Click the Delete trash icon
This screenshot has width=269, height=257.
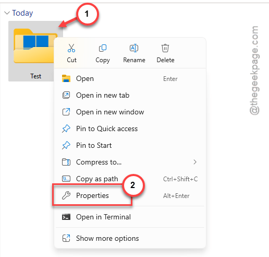pyautogui.click(x=165, y=48)
